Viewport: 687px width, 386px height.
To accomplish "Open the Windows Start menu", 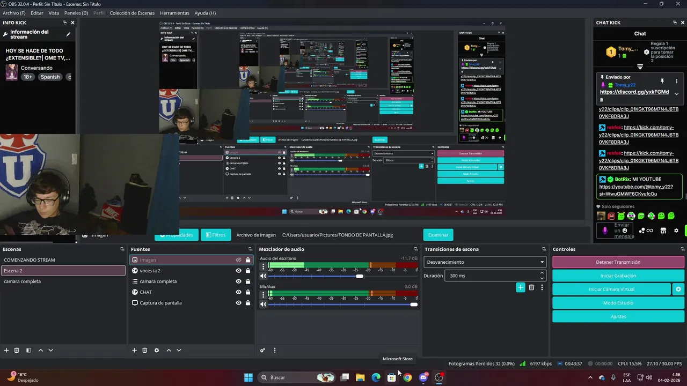I will pos(249,377).
